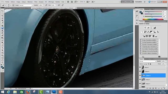Viewport: 168px width, 94px height.
Task: Add a Vibrance adjustment
Action: 142,32
